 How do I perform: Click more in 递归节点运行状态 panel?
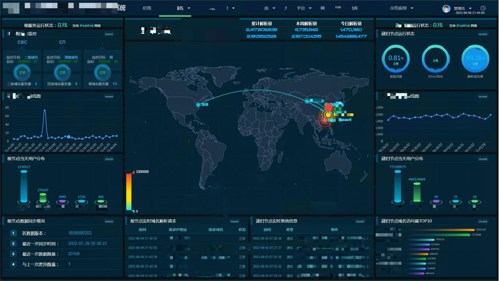click(x=483, y=34)
